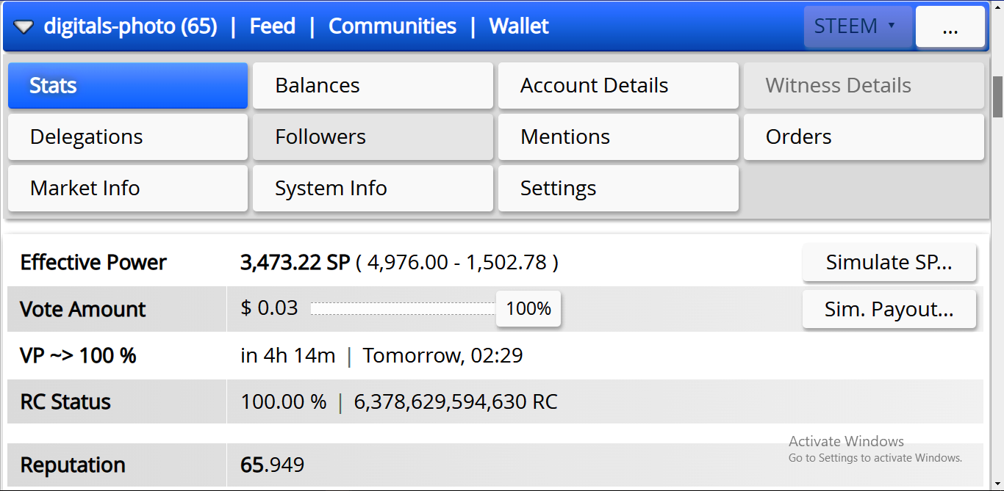The image size is (1004, 491).
Task: Open the STEEM blockchain dropdown
Action: (858, 27)
